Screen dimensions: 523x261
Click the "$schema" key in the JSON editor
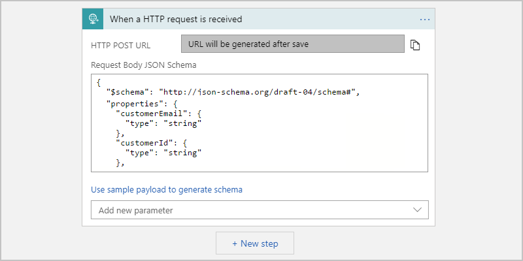(x=127, y=92)
